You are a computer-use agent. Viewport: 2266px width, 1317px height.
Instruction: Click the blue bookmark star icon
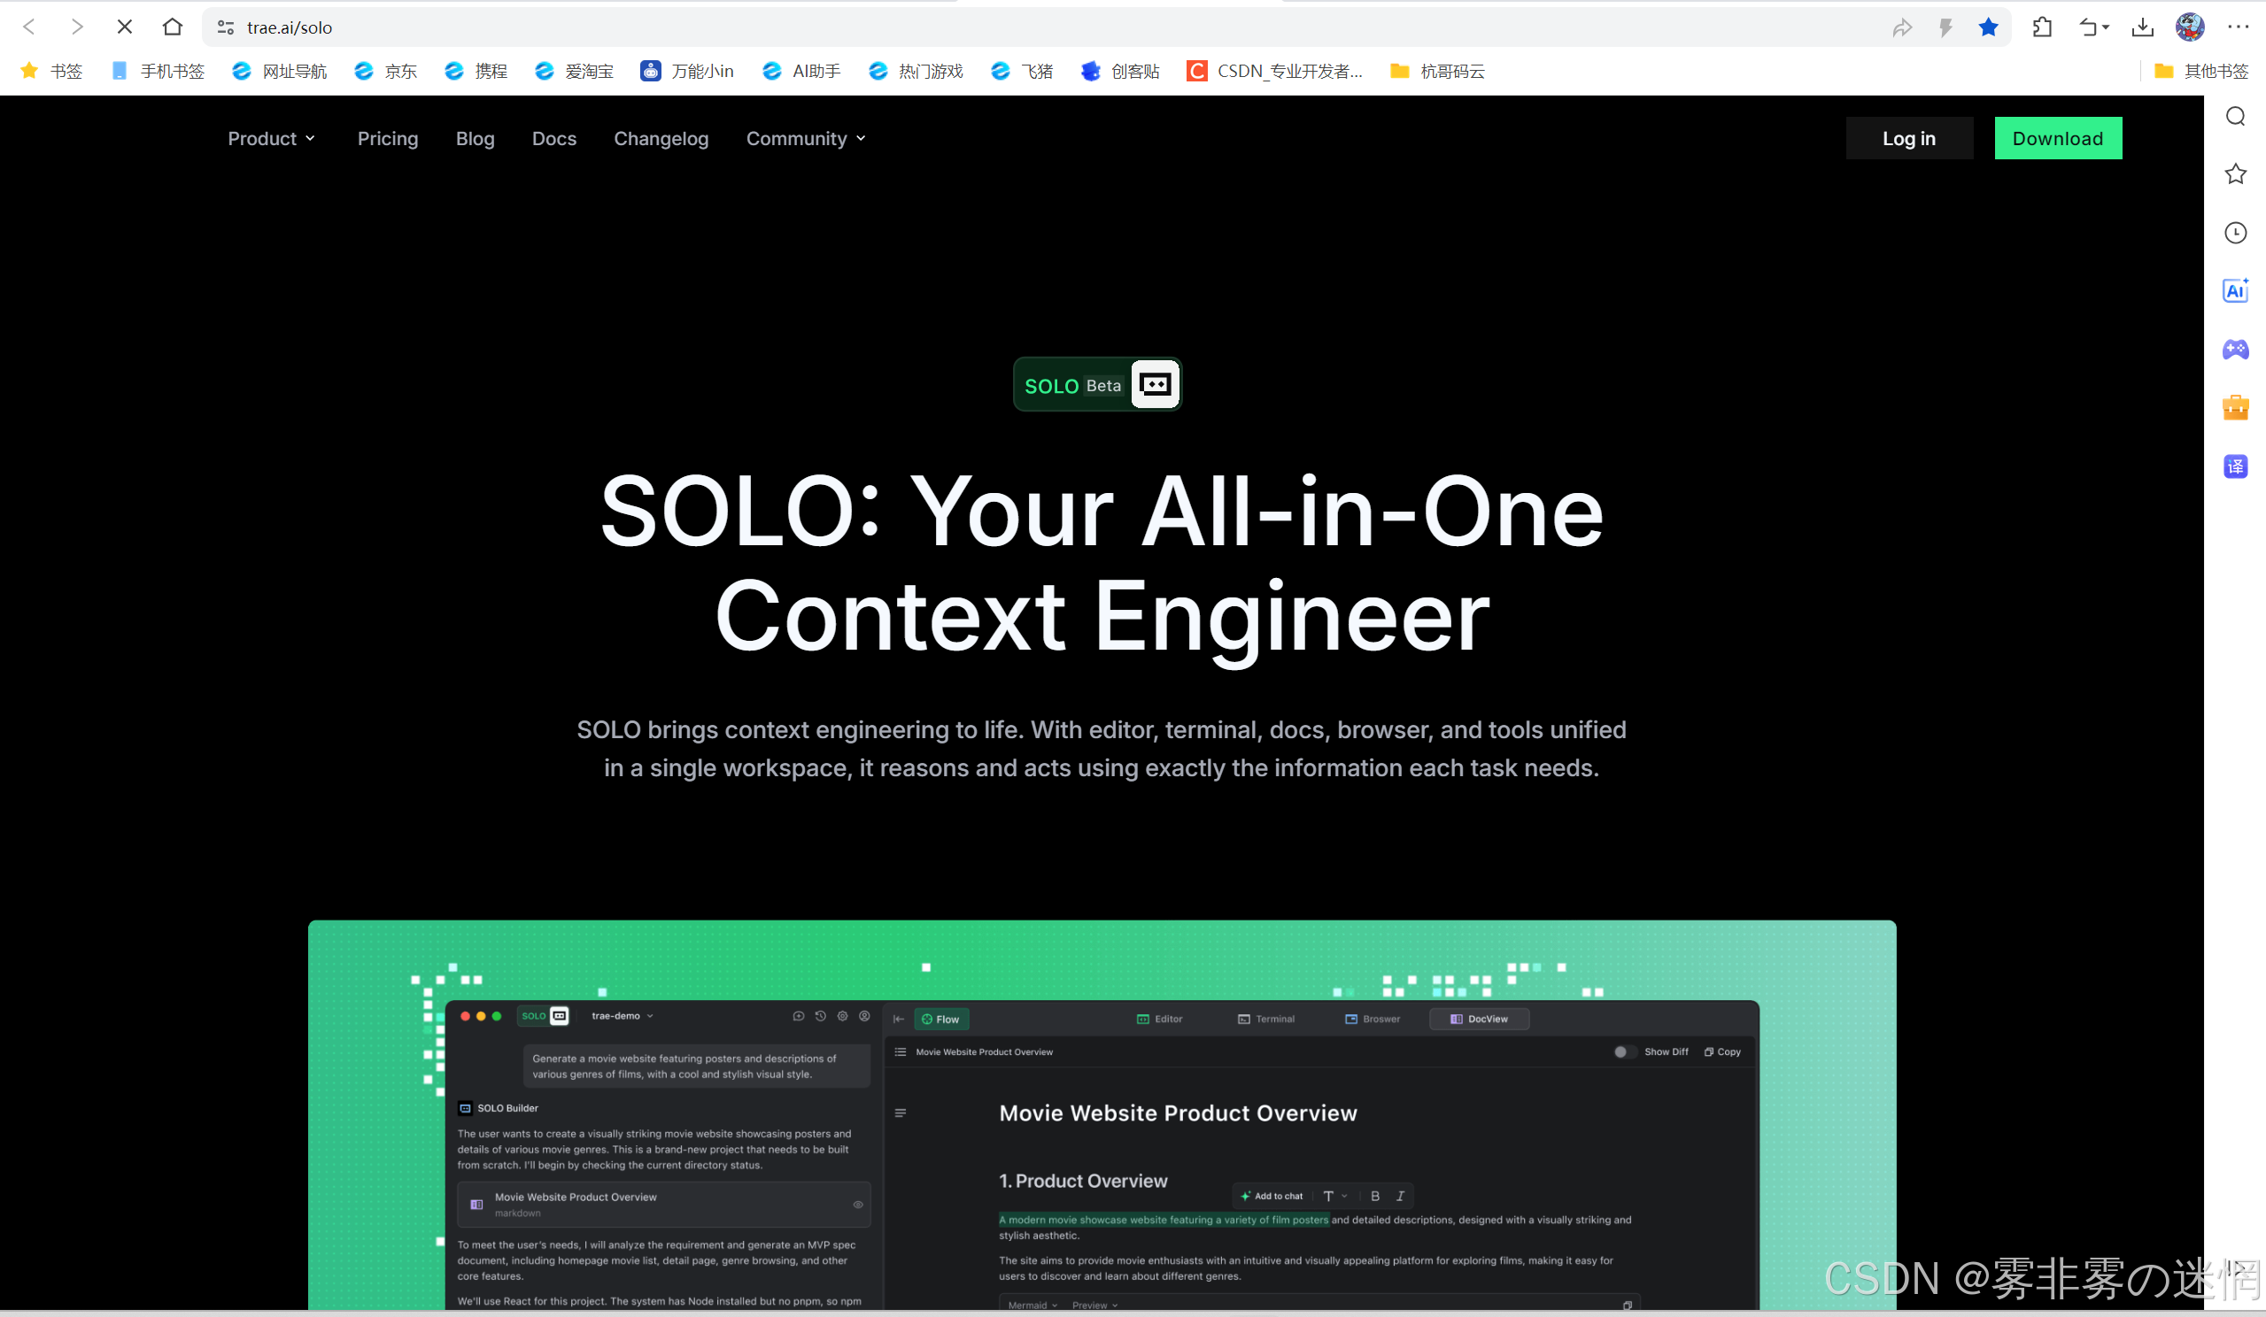pyautogui.click(x=1988, y=27)
